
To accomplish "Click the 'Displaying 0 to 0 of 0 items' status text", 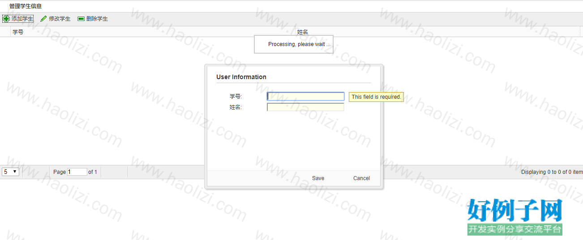I will click(x=552, y=172).
